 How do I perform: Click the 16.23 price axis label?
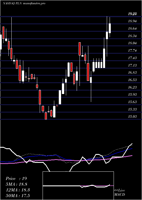click(x=132, y=87)
